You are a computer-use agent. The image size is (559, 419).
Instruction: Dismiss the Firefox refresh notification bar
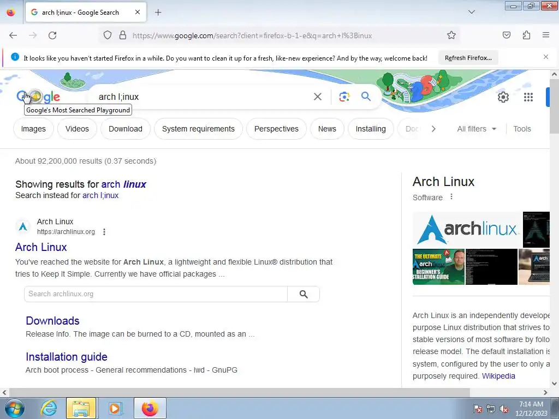pos(545,57)
